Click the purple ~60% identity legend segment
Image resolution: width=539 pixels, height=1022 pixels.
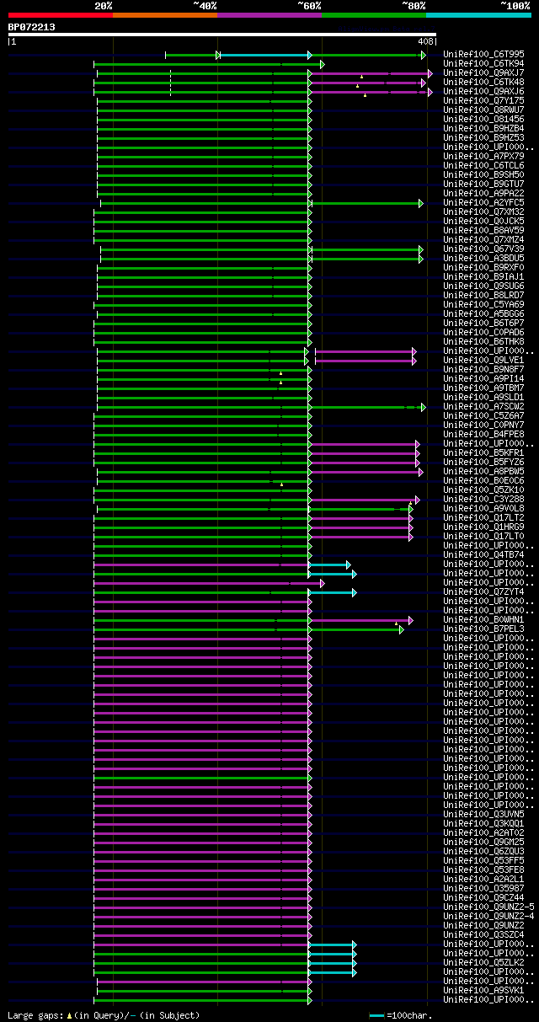click(269, 15)
